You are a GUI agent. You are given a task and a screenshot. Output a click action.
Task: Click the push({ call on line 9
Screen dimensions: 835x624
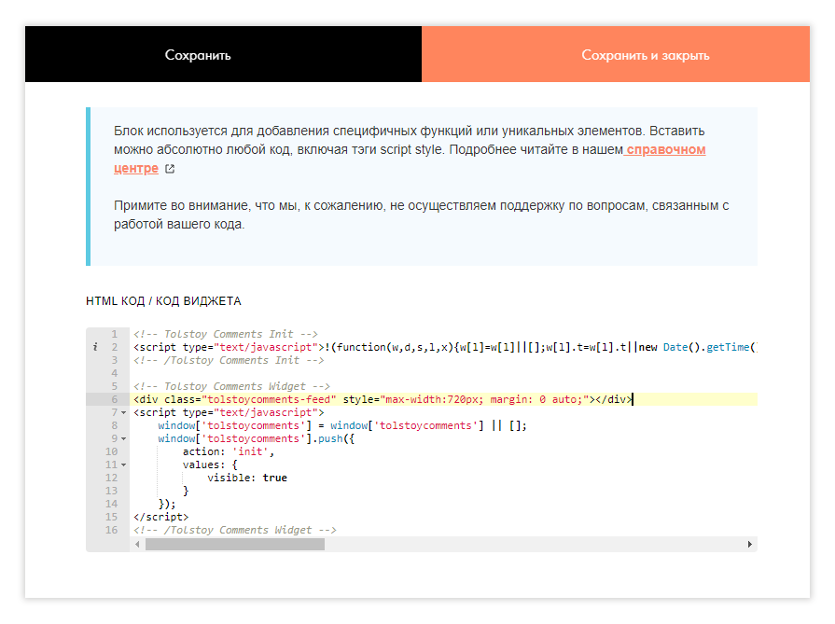336,438
